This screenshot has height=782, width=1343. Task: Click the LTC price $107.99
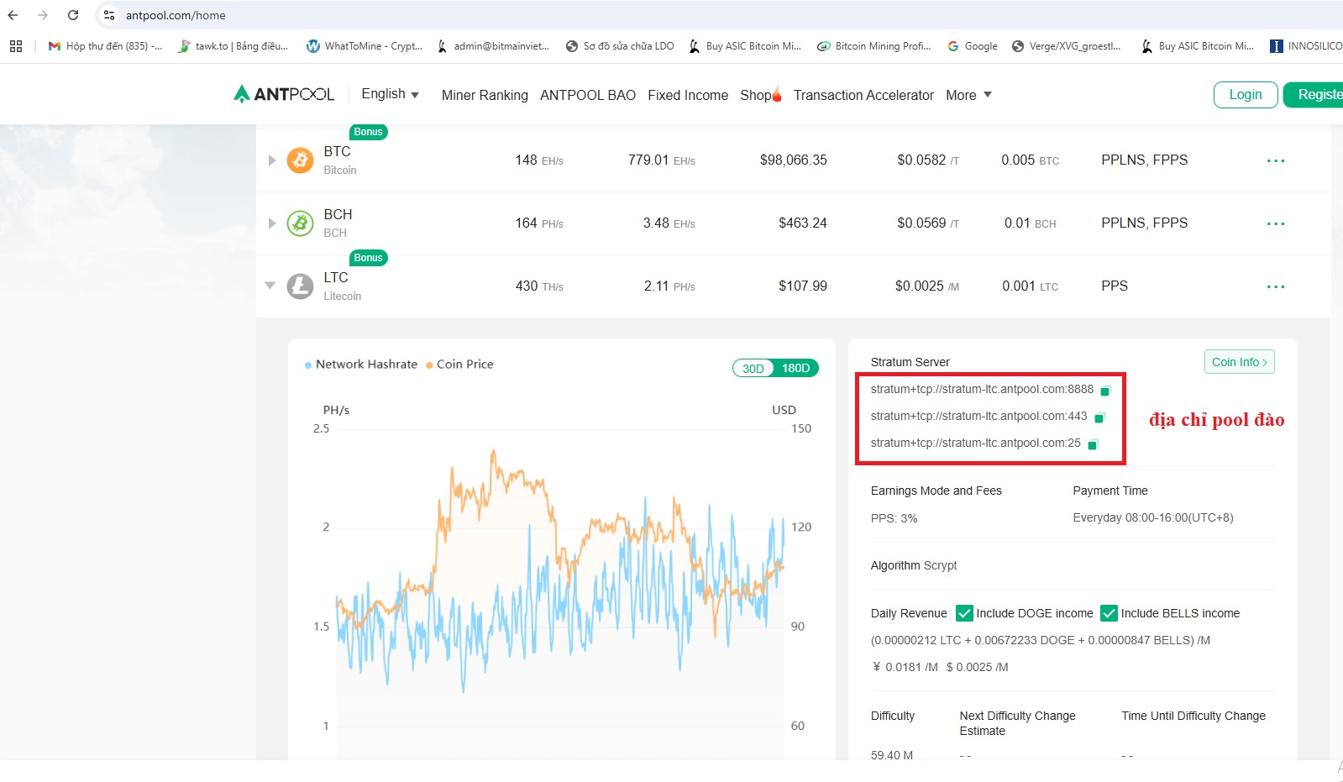pos(803,286)
